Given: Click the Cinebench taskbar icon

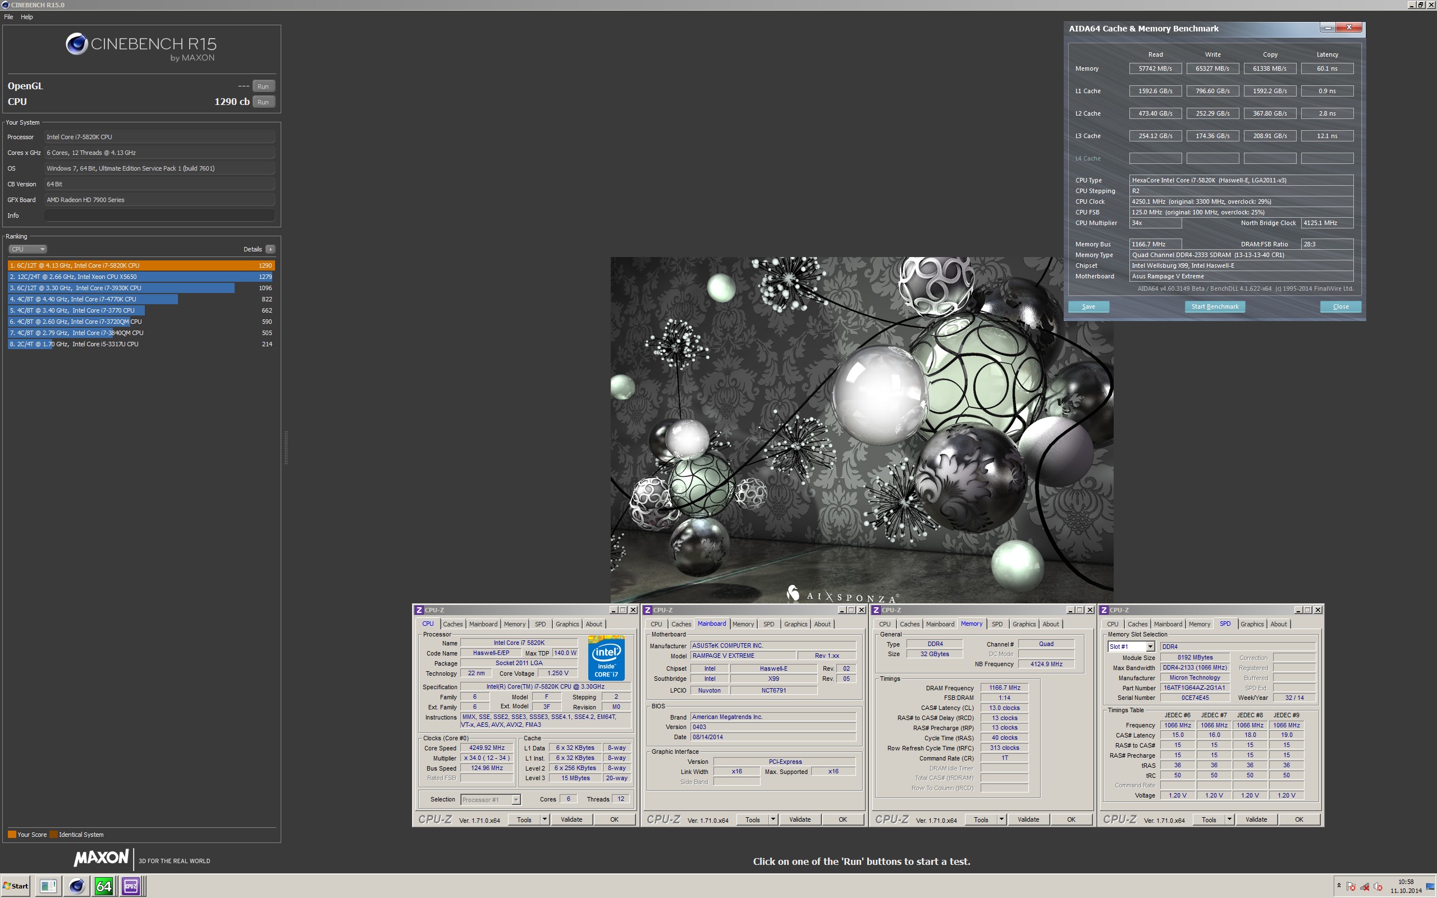Looking at the screenshot, I should 76,886.
